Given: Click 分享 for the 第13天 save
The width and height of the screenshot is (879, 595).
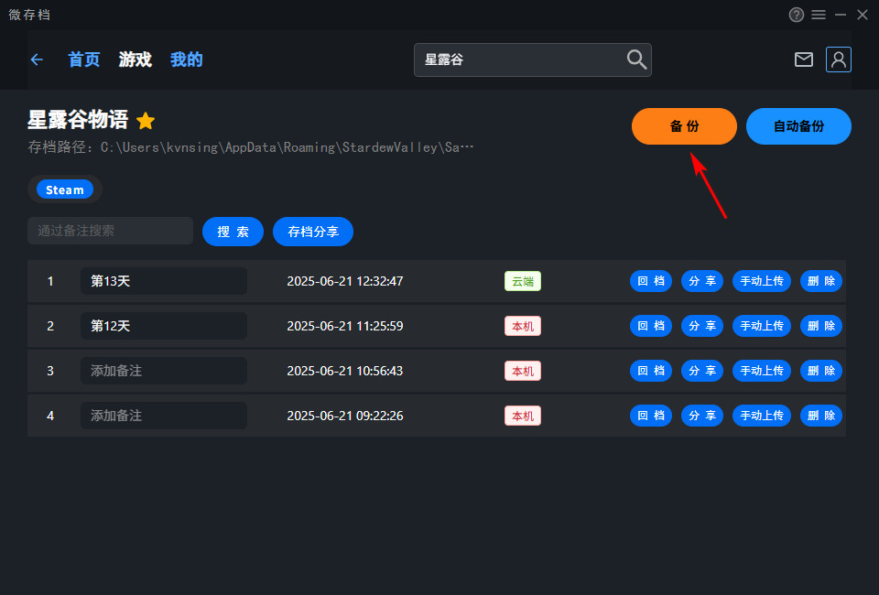Looking at the screenshot, I should point(702,281).
